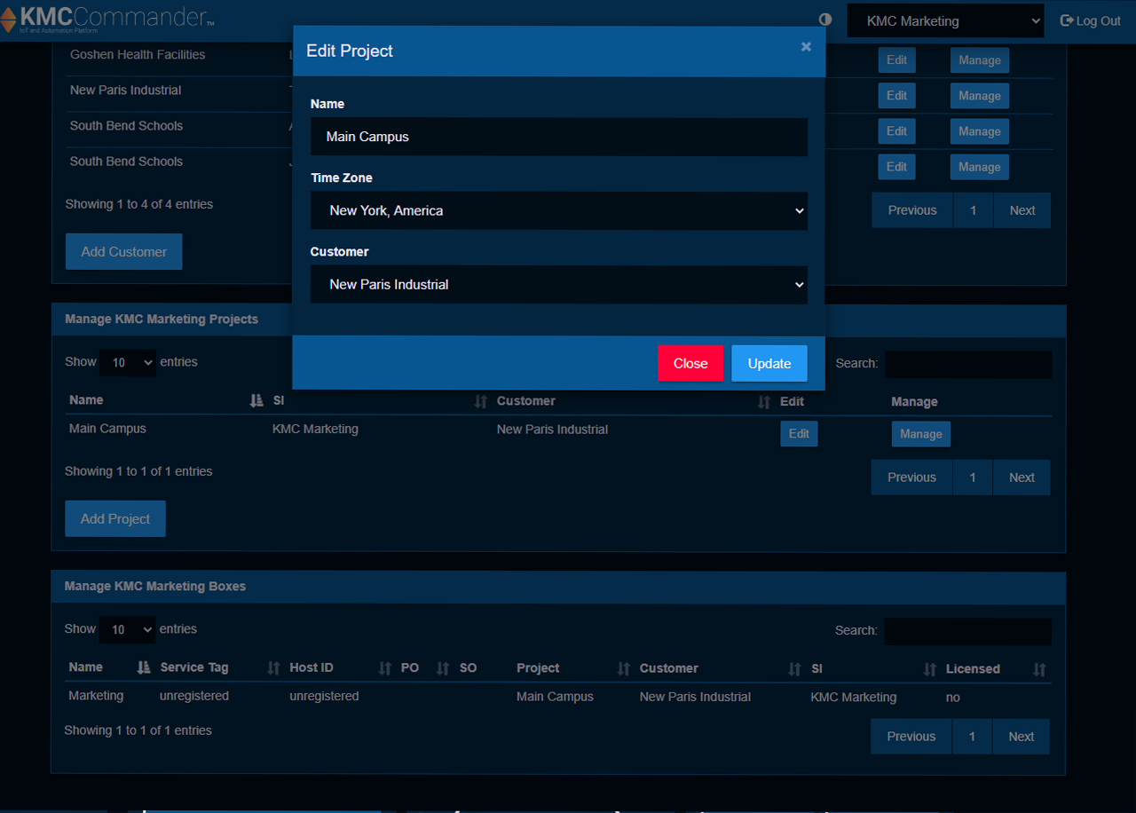Click page 1 in projects pagination

coord(973,478)
